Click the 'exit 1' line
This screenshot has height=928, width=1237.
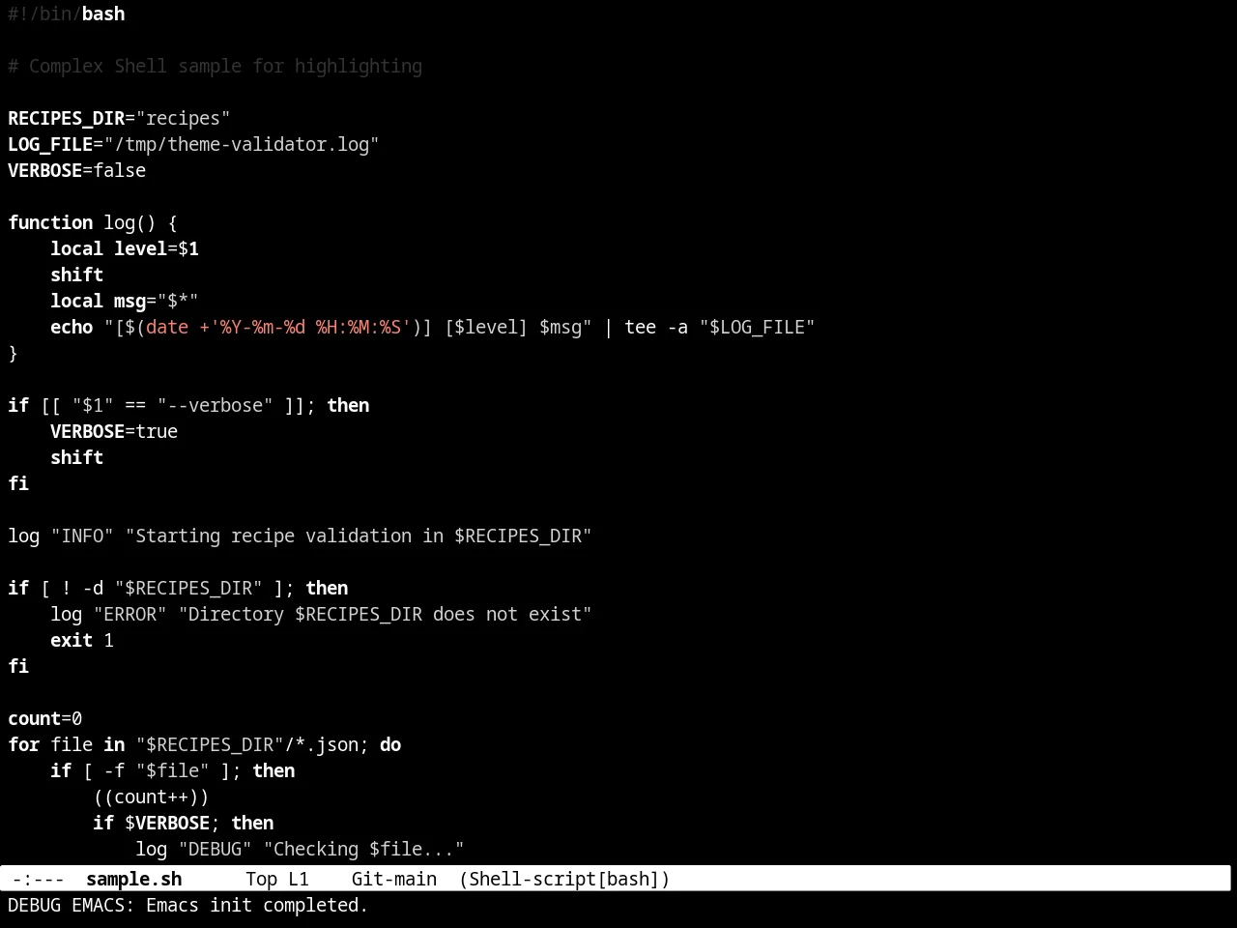(x=82, y=640)
